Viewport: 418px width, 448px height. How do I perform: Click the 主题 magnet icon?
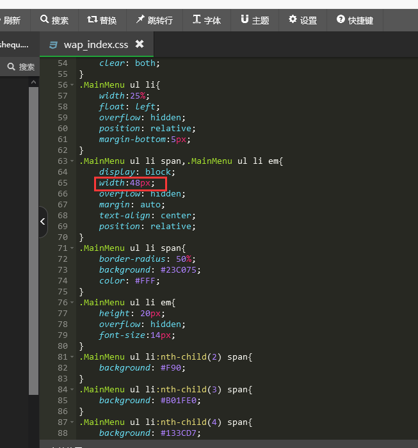point(245,20)
